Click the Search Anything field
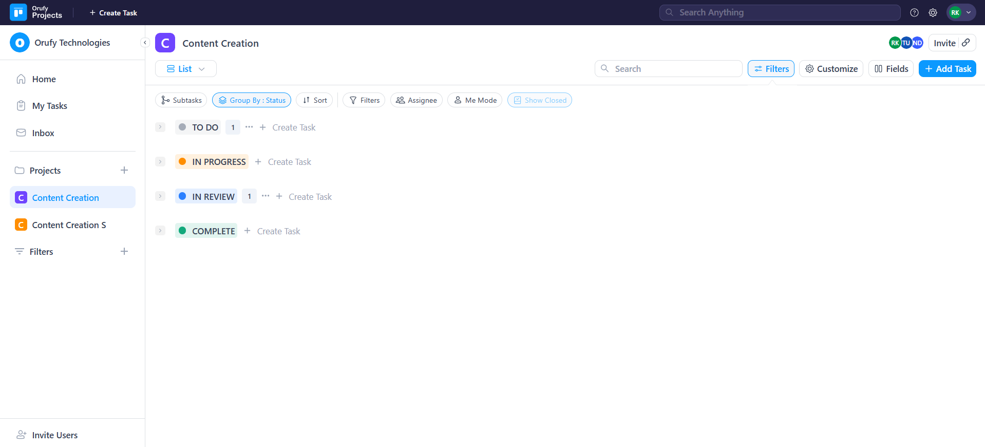Image resolution: width=985 pixels, height=447 pixels. tap(780, 13)
